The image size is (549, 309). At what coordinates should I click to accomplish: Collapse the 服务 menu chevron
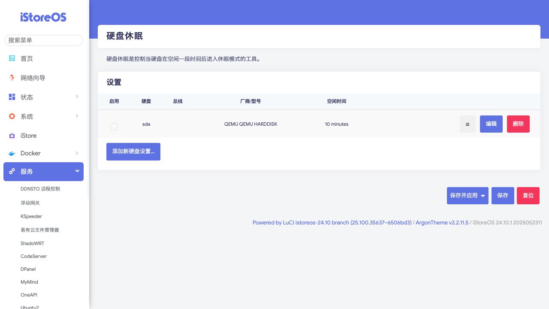pyautogui.click(x=77, y=171)
